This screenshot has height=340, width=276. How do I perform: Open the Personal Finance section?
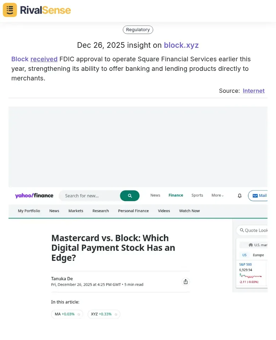click(133, 211)
